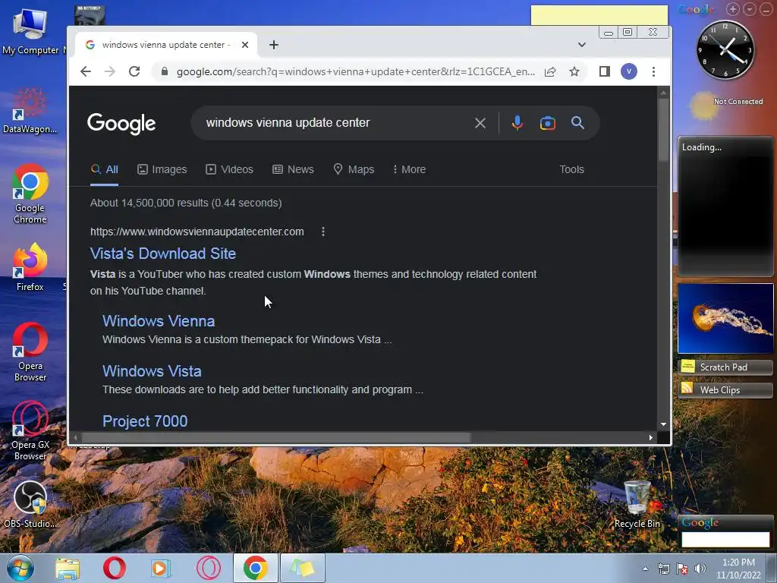The image size is (777, 583).
Task: Open the Windows Vienna sitelink
Action: [x=159, y=321]
